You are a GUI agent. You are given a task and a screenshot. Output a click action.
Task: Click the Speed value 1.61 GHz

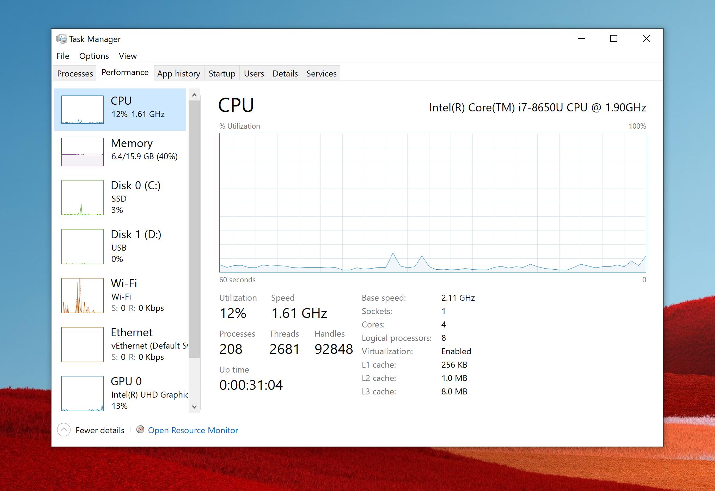(299, 313)
